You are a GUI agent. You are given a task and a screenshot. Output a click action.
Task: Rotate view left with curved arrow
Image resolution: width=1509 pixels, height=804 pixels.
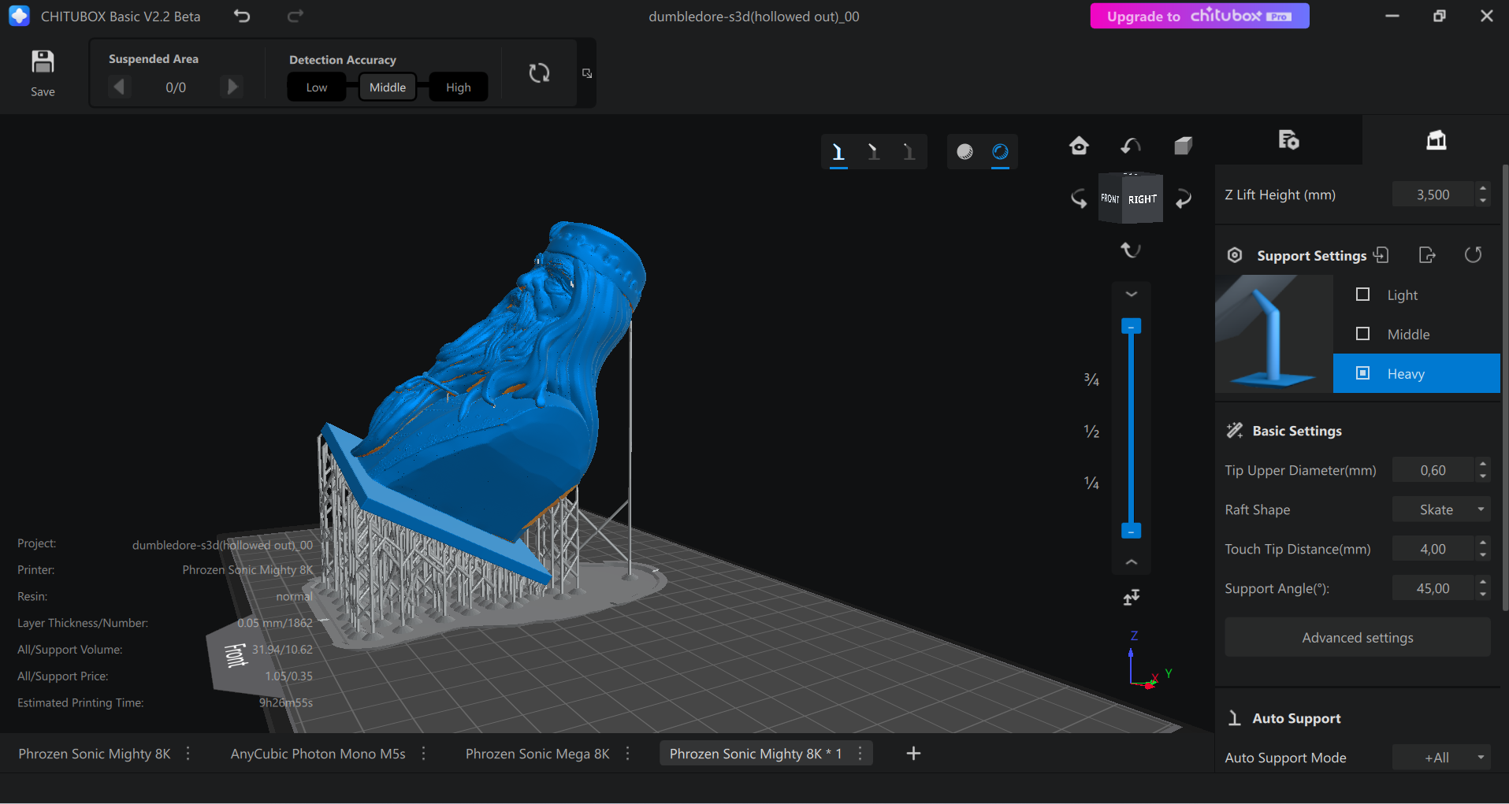[1079, 198]
